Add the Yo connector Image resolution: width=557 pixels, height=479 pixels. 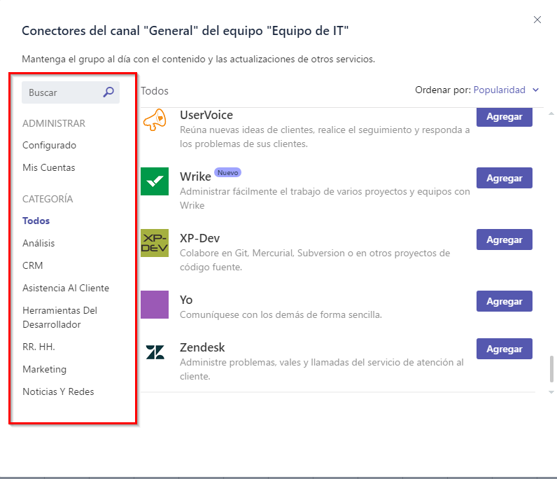[504, 301]
